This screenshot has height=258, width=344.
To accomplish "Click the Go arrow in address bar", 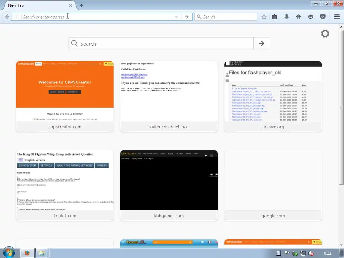I will [x=187, y=17].
